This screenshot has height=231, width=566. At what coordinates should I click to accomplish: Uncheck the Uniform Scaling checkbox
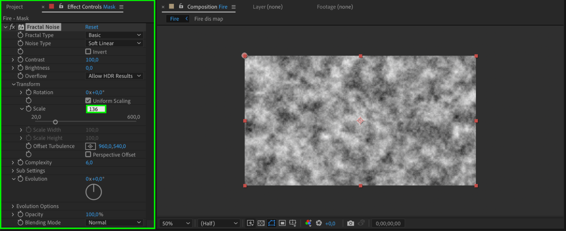click(88, 101)
